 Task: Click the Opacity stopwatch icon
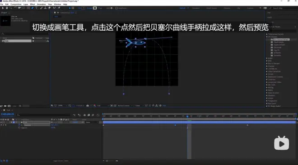point(19,127)
